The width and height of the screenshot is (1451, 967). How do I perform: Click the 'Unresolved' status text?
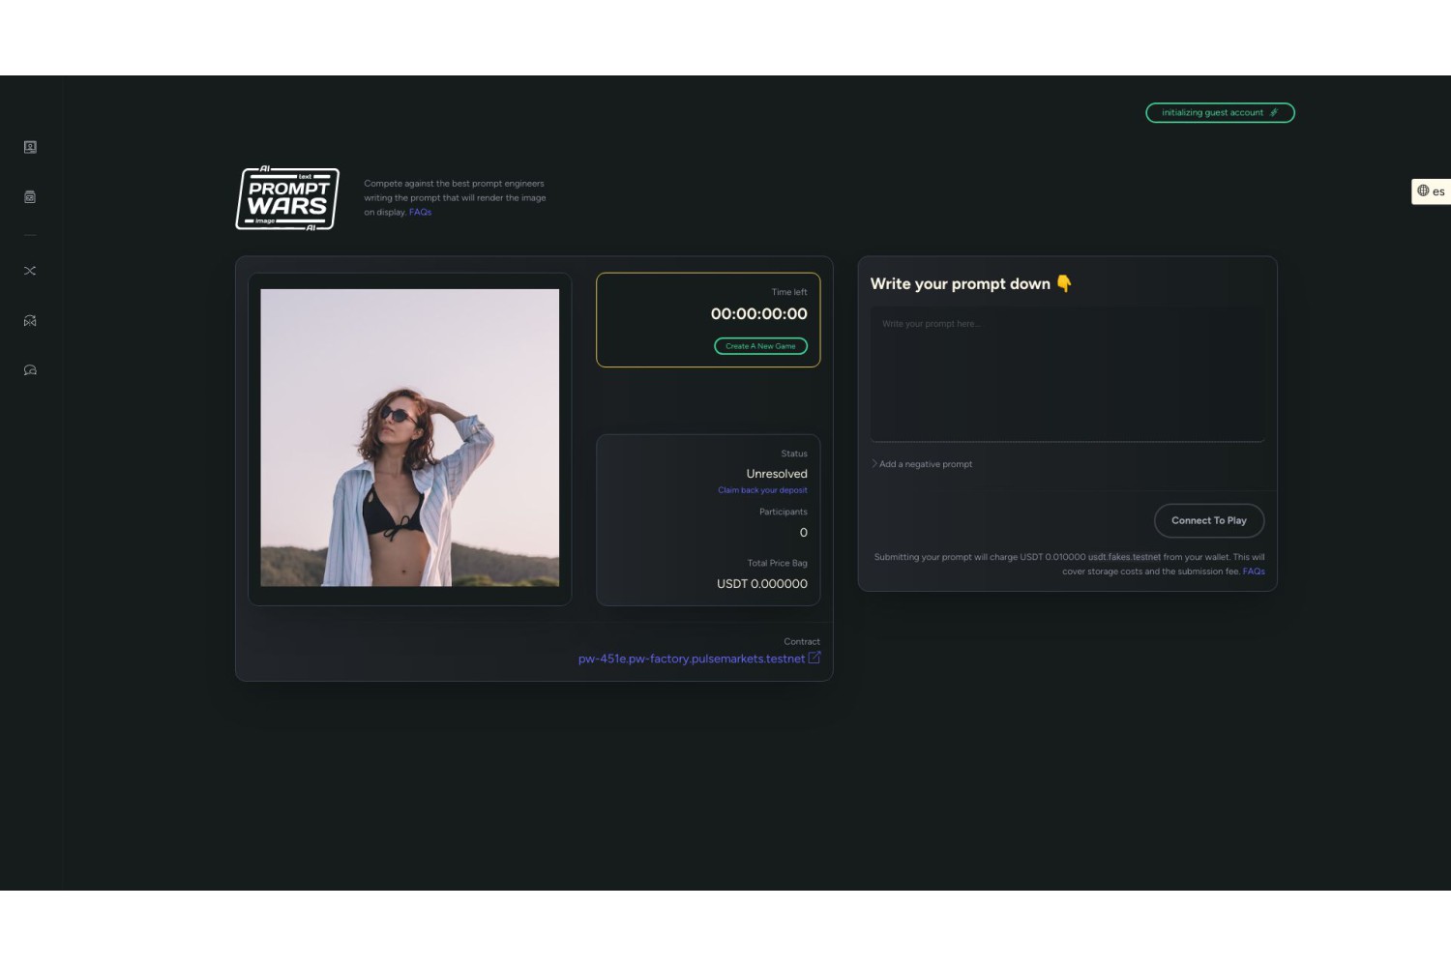point(777,474)
